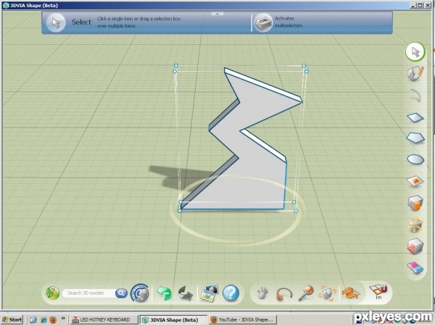Undo with the green arrow

tap(165, 293)
